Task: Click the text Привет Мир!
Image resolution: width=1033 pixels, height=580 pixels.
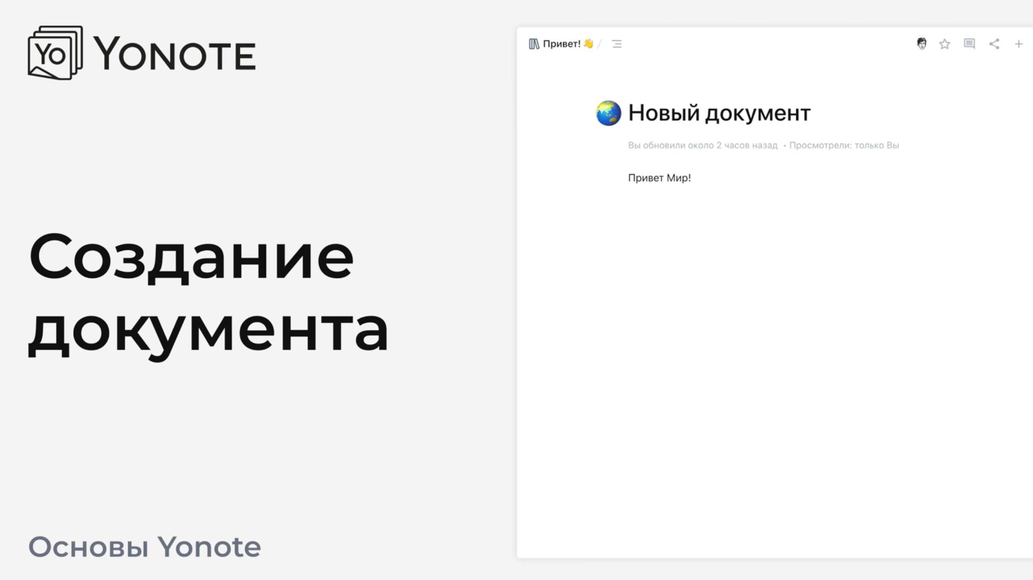Action: coord(659,178)
